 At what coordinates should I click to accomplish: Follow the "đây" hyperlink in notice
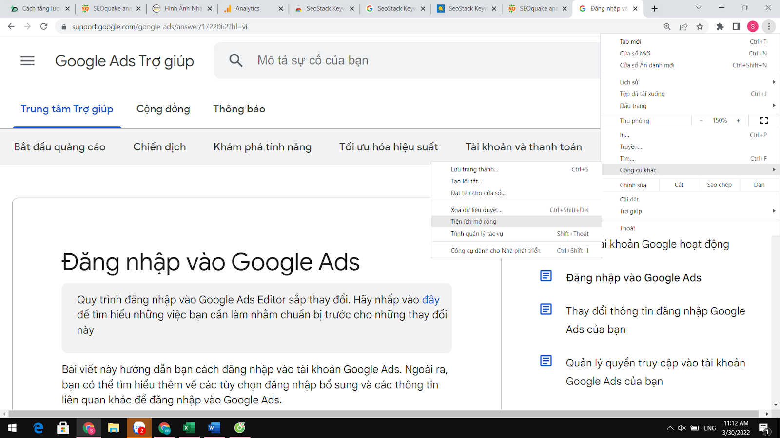430,300
